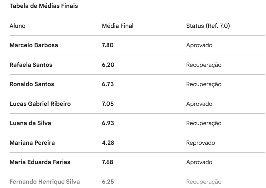This screenshot has height=188, width=266.
Task: Click the 7.80 grade value
Action: coord(108,45)
